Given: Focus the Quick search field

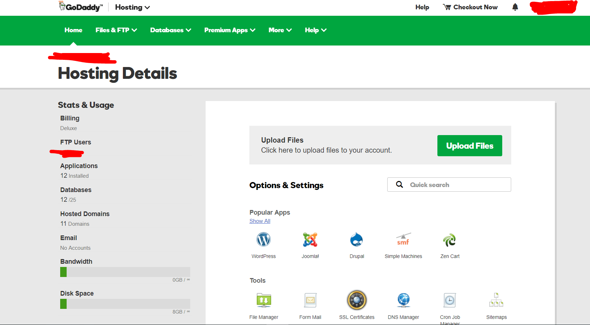Looking at the screenshot, I should [449, 185].
